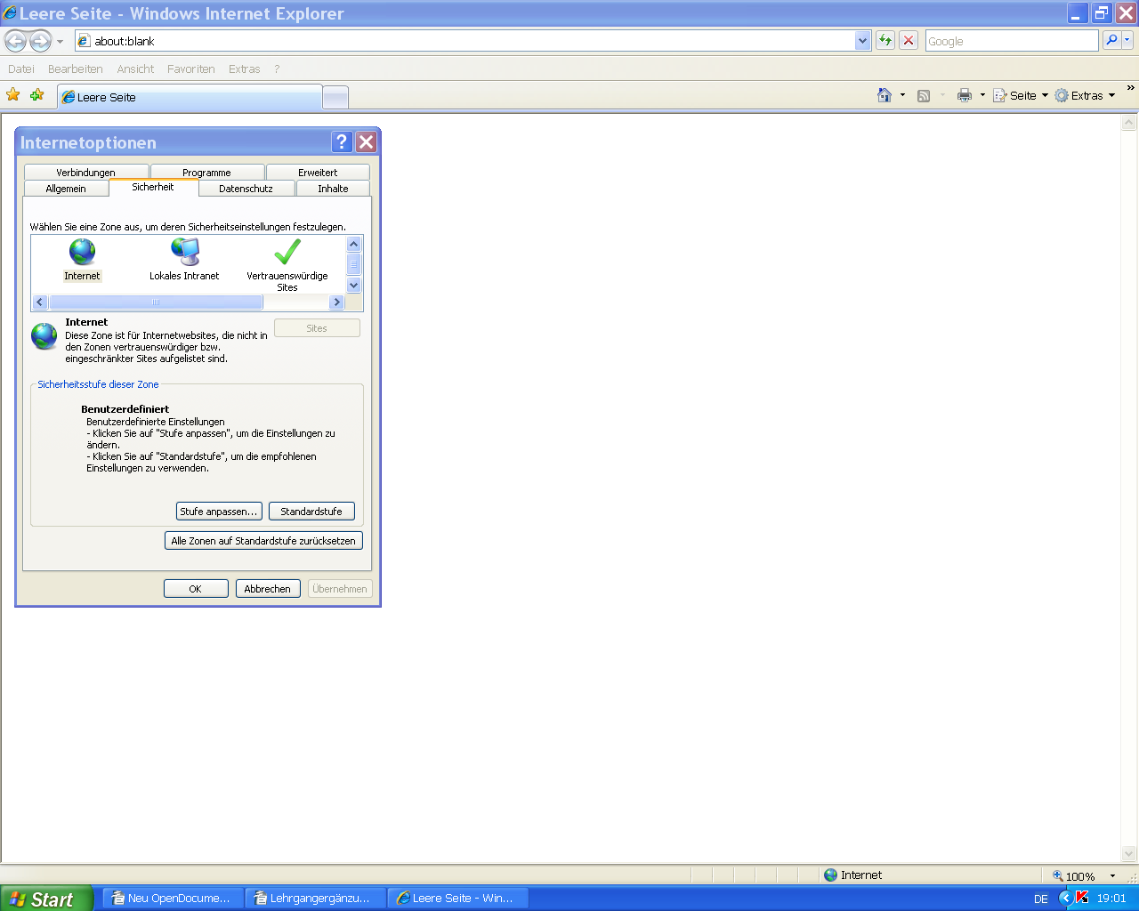Stop loading with the red X icon

click(x=909, y=41)
